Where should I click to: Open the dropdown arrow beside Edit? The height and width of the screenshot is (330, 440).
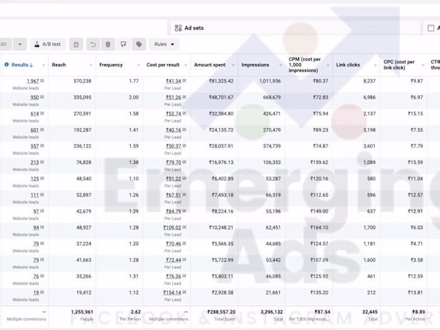[x=20, y=45]
